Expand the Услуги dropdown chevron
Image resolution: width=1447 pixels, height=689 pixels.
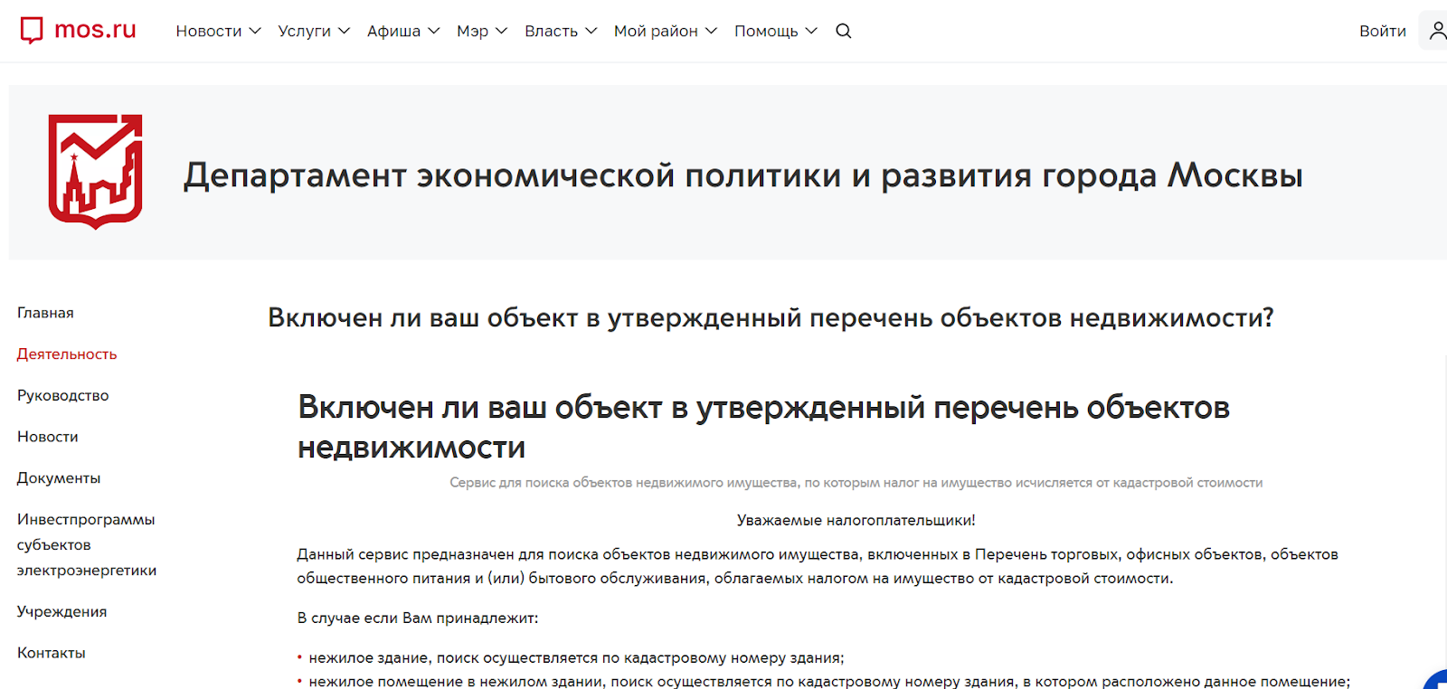pos(344,31)
